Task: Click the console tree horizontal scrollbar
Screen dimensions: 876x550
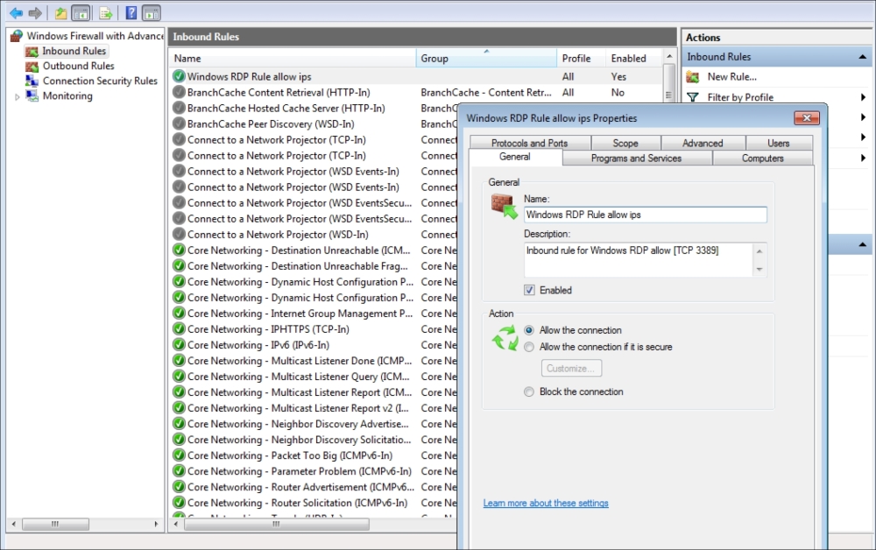Action: [85, 525]
